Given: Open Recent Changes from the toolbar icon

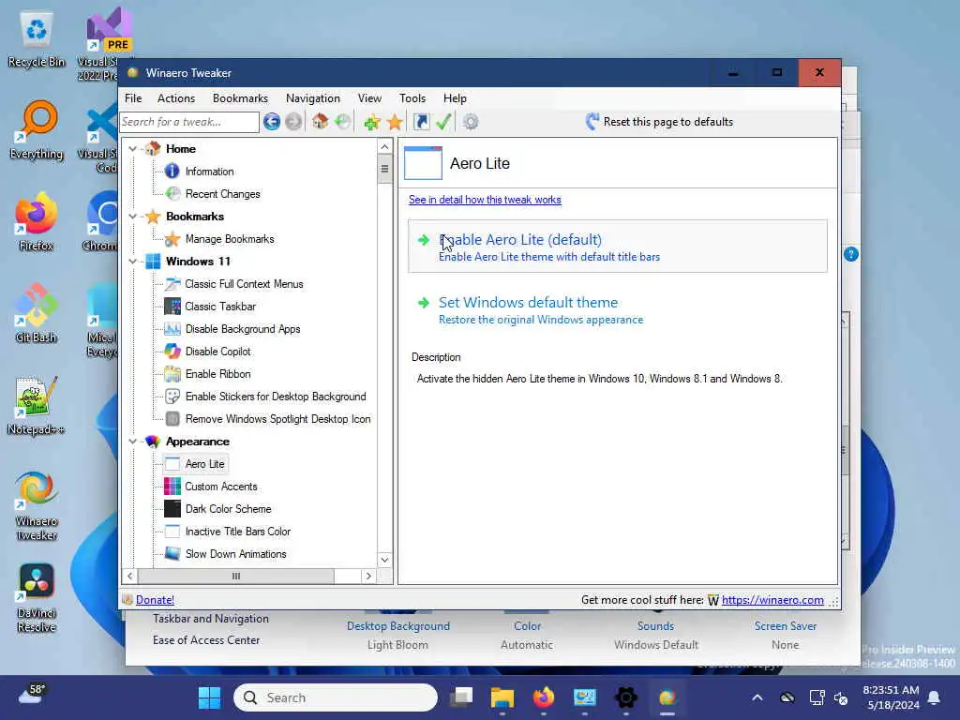Looking at the screenshot, I should tap(343, 121).
